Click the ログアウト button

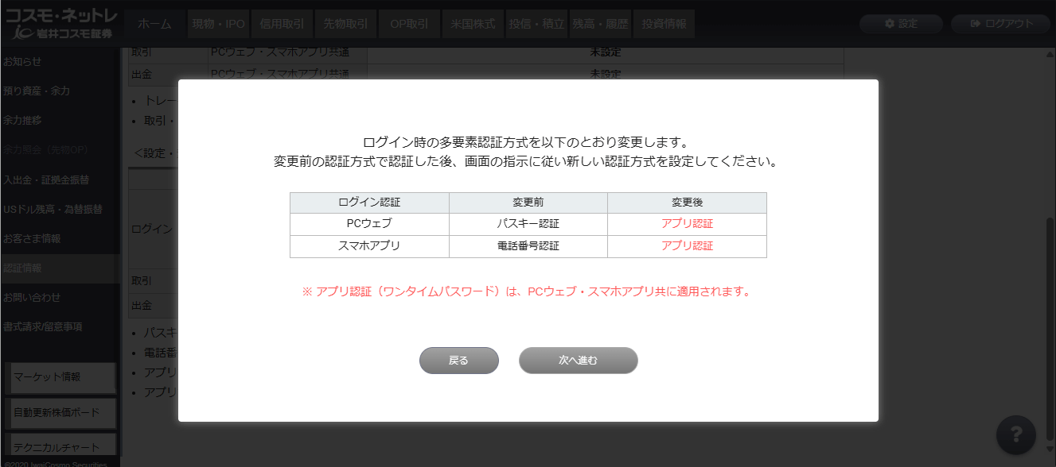click(1001, 24)
